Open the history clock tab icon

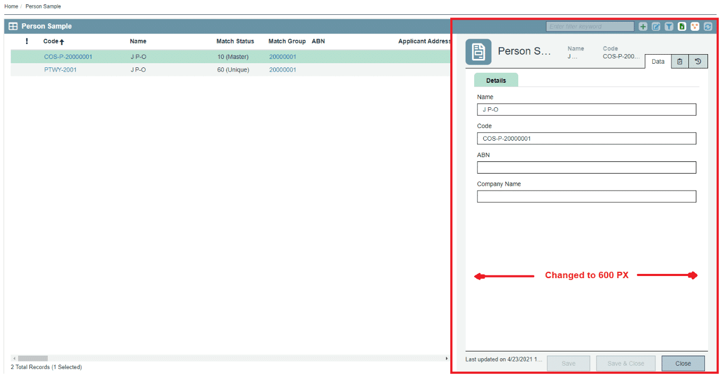point(698,62)
